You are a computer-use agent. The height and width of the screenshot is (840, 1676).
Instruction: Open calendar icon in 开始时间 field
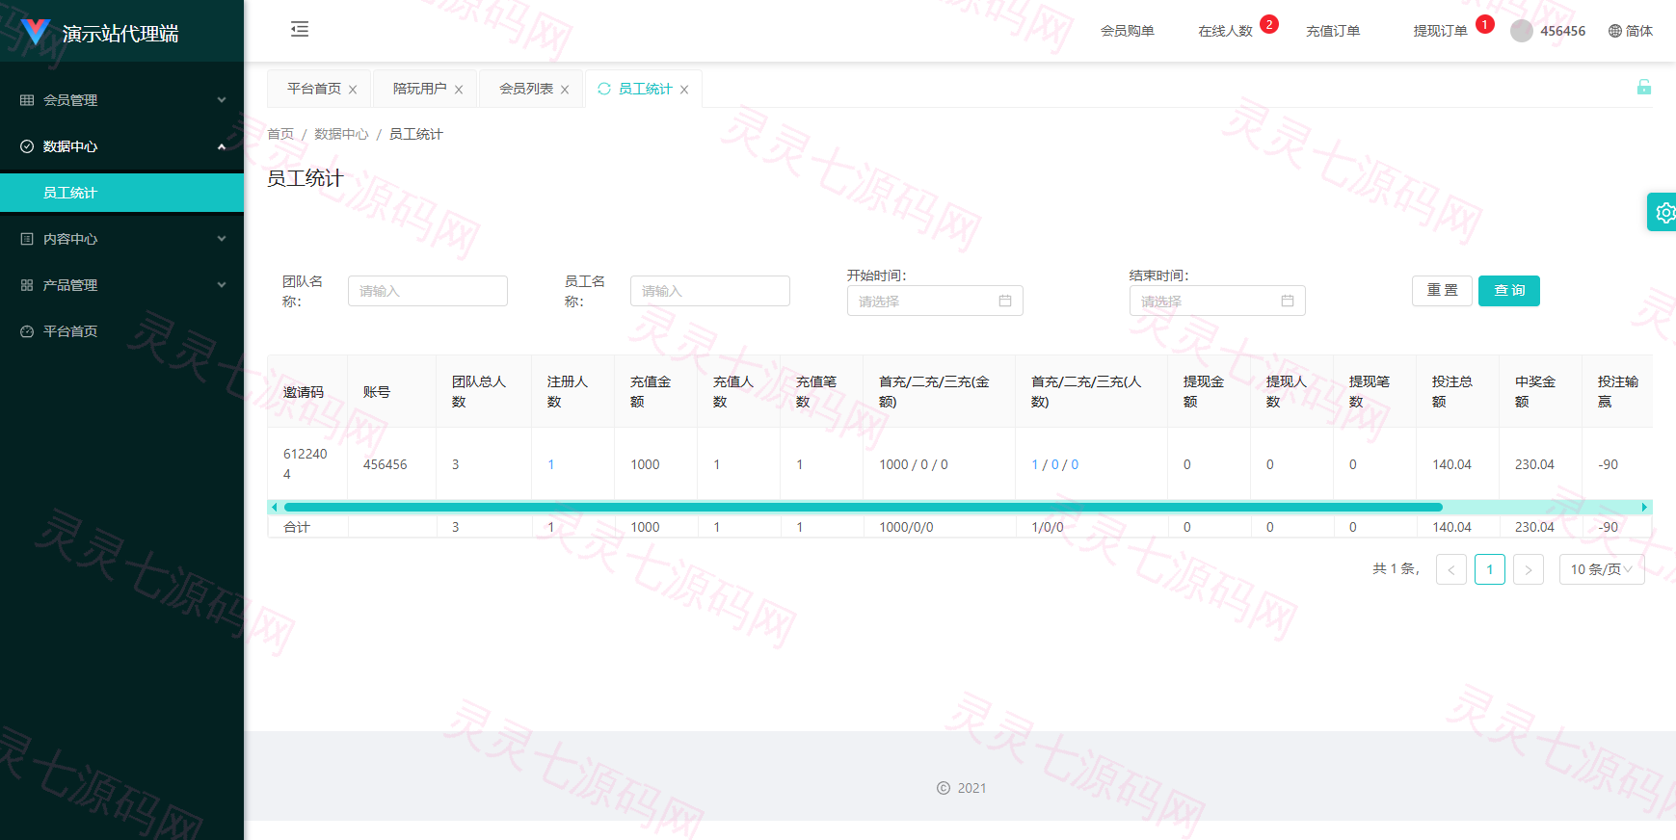(x=1005, y=301)
